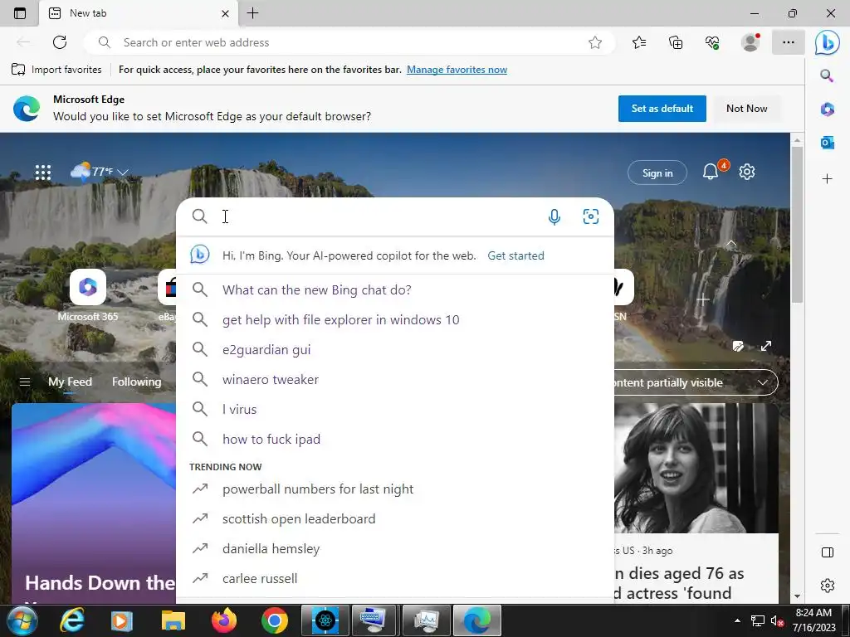Open Bing chat sidebar button
The width and height of the screenshot is (850, 637).
(x=828, y=42)
